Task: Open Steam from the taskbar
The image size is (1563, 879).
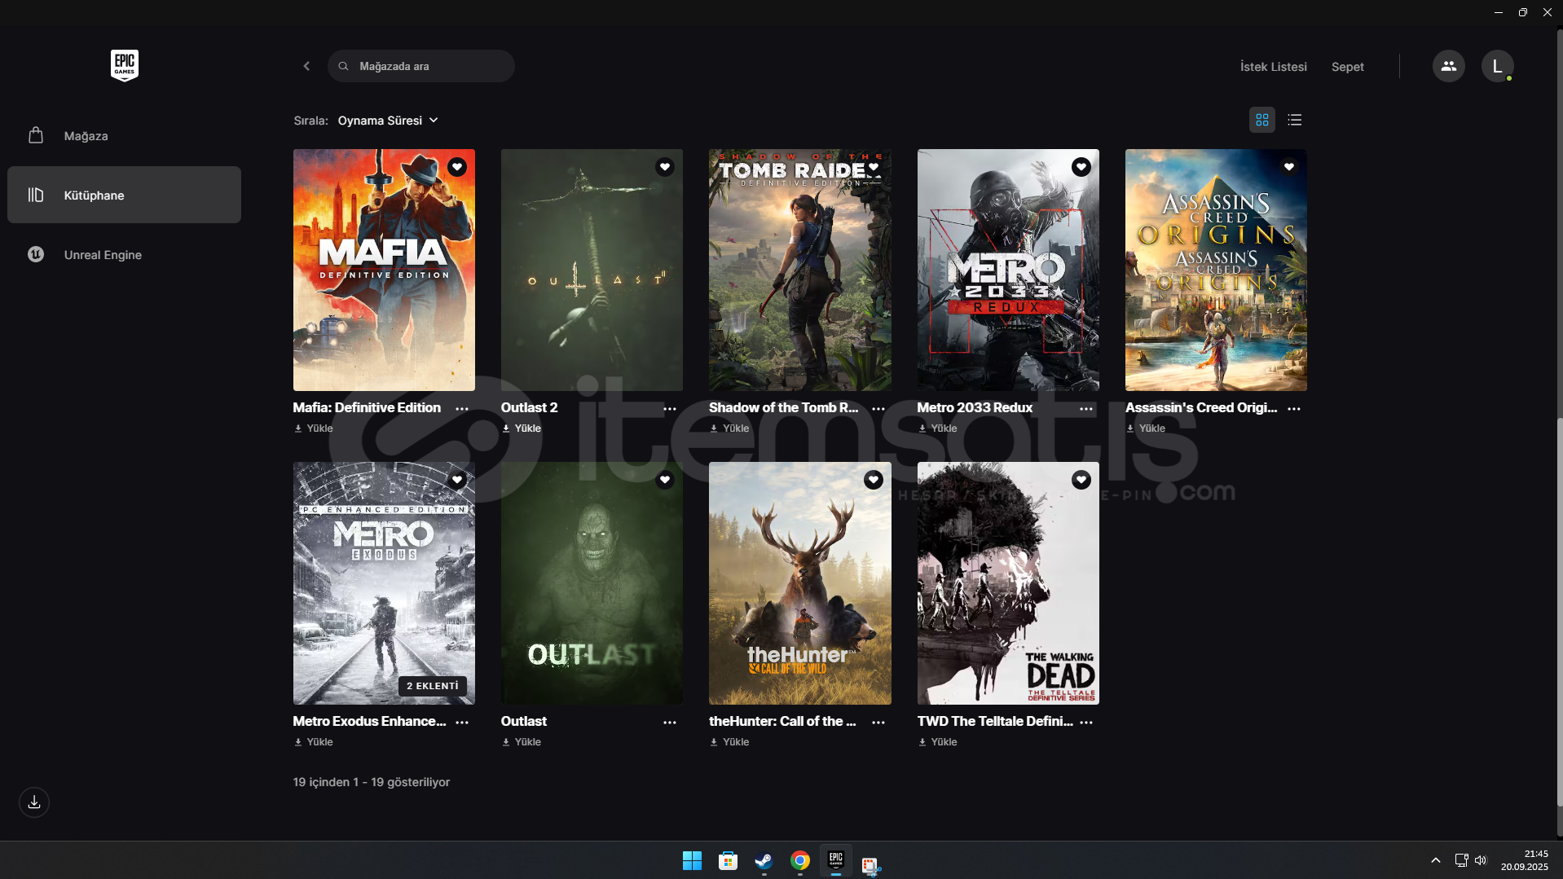Action: pos(764,861)
